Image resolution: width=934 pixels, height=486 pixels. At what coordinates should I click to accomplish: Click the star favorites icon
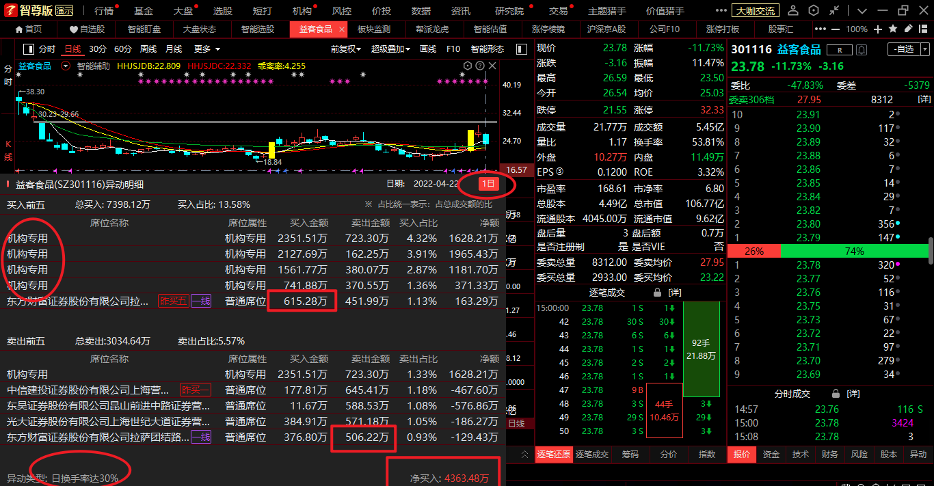tap(893, 29)
